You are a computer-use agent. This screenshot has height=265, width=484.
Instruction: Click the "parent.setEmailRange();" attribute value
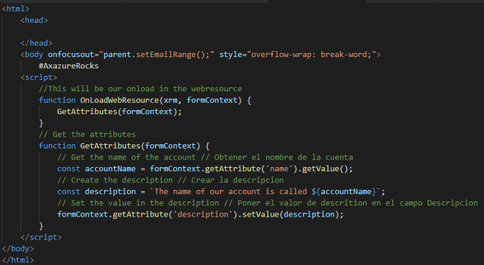[x=156, y=54]
